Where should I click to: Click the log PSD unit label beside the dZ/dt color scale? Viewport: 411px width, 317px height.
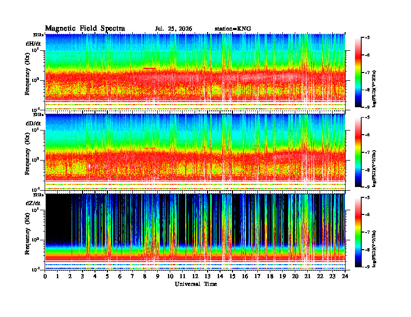(x=375, y=249)
